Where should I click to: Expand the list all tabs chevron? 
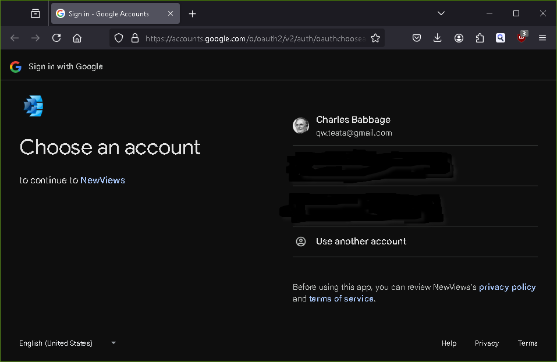pyautogui.click(x=441, y=13)
